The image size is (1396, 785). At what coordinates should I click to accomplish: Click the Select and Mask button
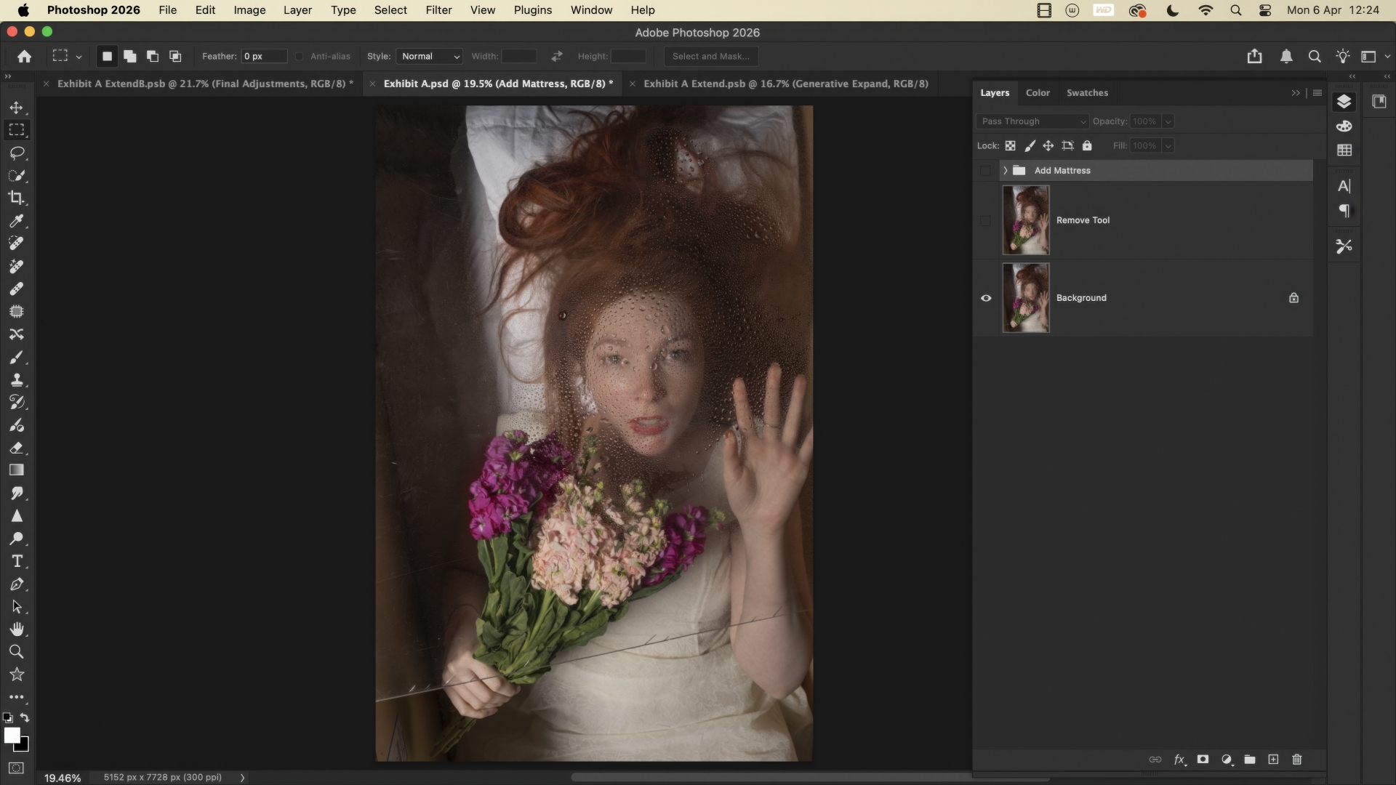point(710,57)
